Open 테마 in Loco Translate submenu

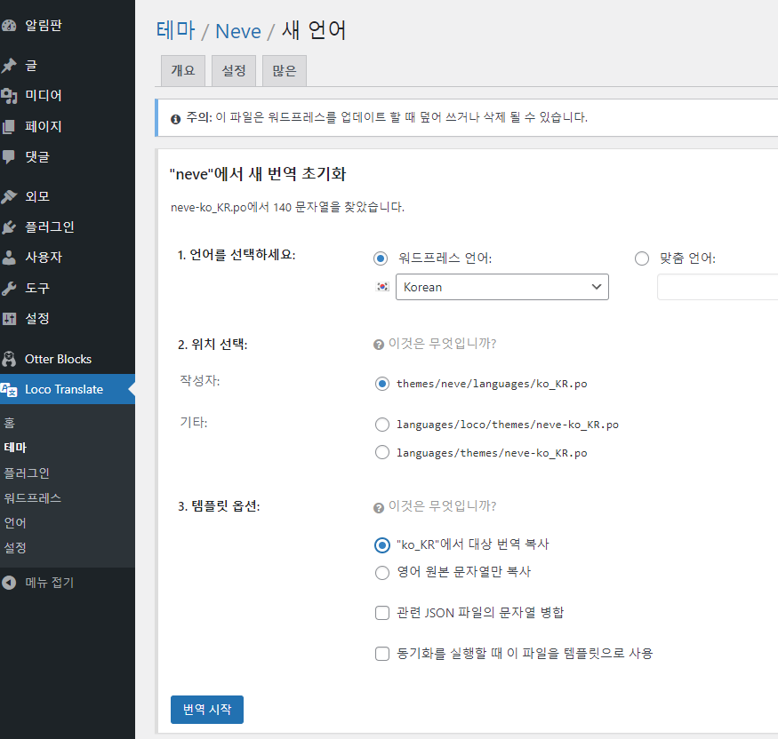[x=15, y=448]
